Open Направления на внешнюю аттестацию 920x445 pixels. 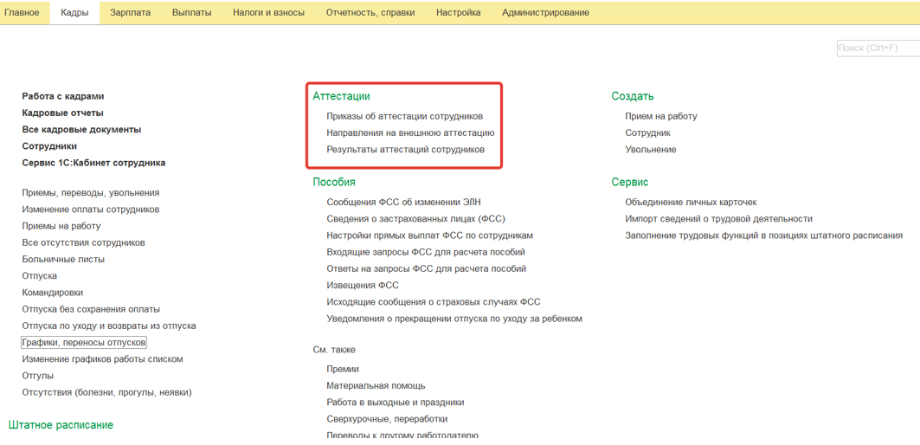click(410, 133)
